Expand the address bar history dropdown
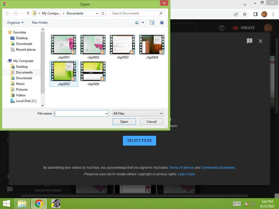 (97, 13)
